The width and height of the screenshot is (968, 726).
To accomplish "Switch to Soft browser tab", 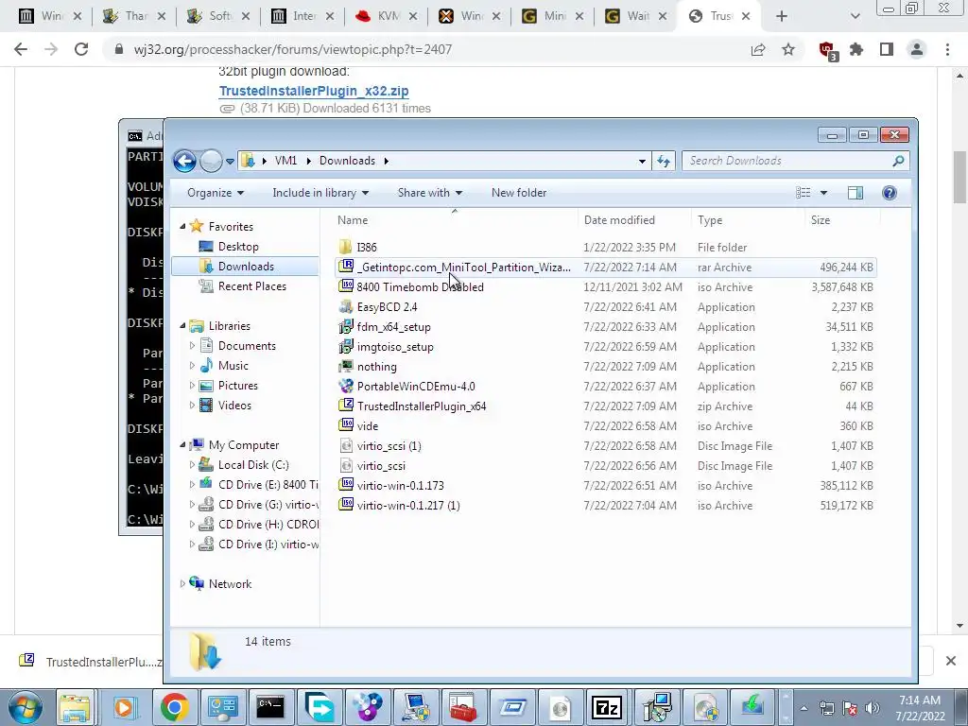I will [218, 16].
